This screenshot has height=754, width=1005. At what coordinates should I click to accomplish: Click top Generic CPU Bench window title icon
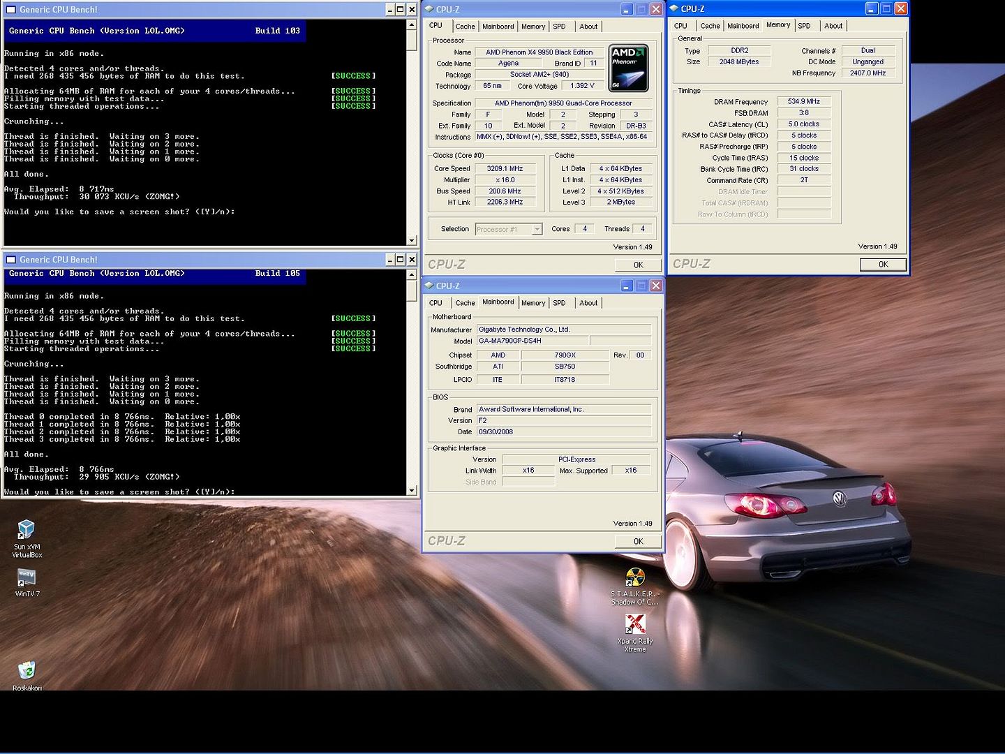click(x=10, y=10)
